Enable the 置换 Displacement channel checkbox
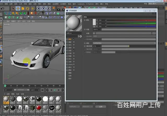 click(74, 70)
